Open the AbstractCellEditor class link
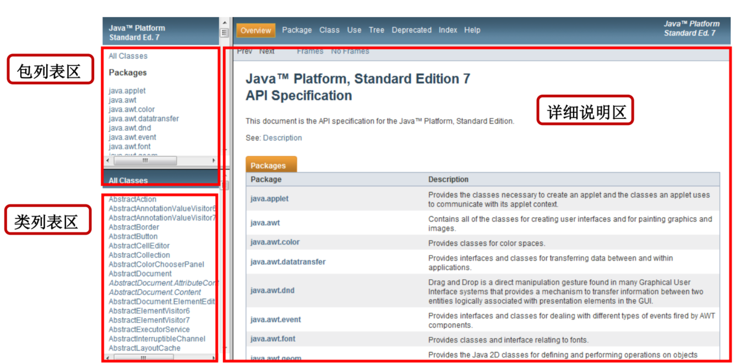Viewport: 735px width, 363px height. [139, 246]
